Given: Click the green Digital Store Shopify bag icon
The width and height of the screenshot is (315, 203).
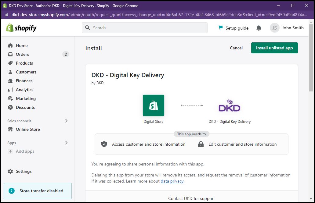Looking at the screenshot, I should coord(154,105).
